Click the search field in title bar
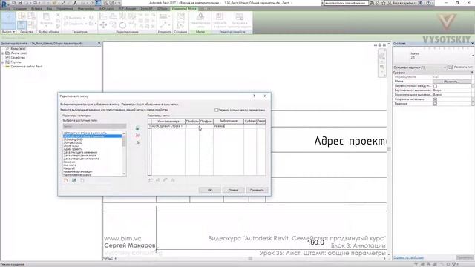 tap(346, 3)
